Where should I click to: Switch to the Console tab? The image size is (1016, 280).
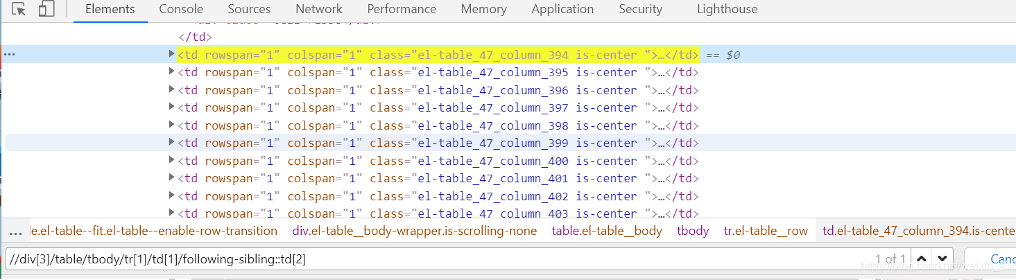181,10
